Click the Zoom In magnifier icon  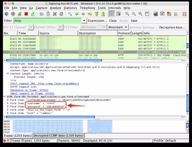point(127,14)
